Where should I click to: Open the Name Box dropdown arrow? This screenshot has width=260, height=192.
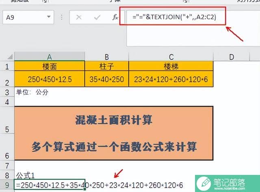(49, 17)
